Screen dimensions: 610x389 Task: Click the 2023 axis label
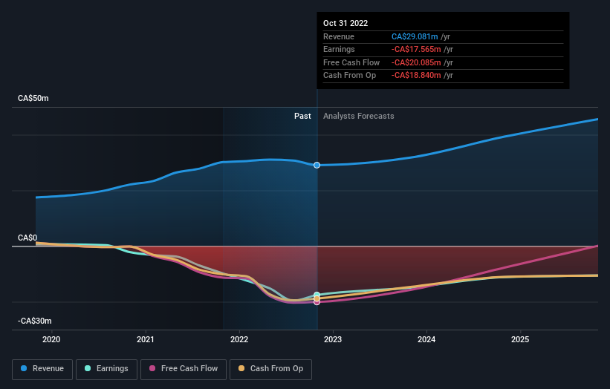(x=333, y=340)
